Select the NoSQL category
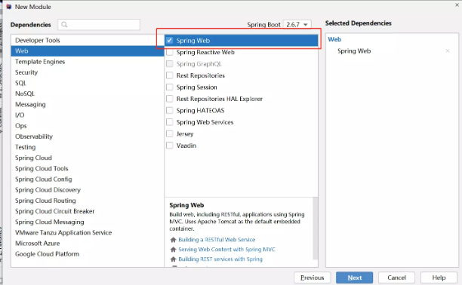The width and height of the screenshot is (462, 285). (x=88, y=93)
